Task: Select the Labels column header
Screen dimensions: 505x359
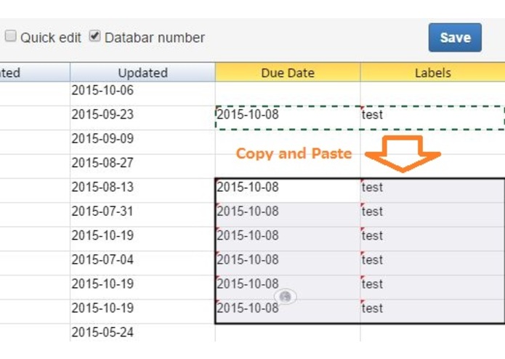Action: 432,73
